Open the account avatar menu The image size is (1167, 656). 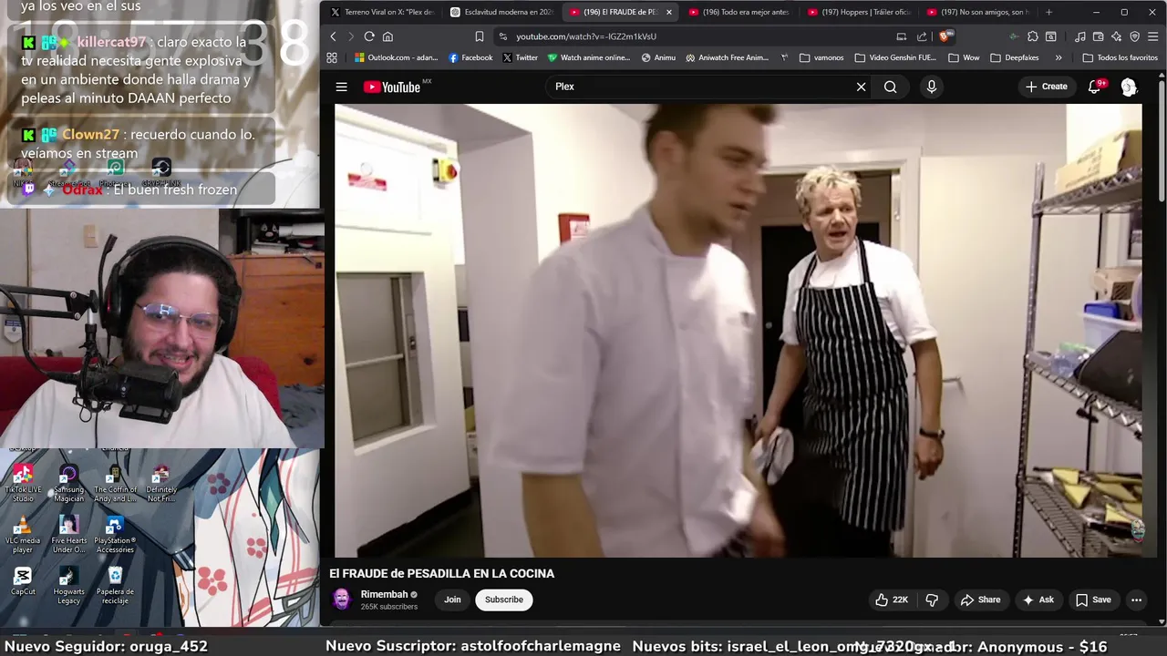[x=1129, y=87]
